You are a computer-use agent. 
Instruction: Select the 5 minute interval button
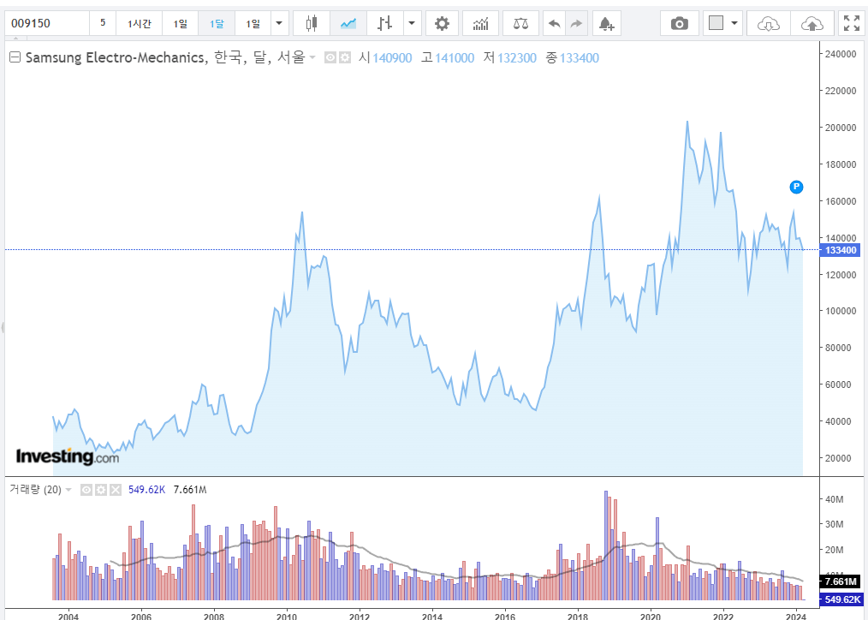click(x=103, y=23)
